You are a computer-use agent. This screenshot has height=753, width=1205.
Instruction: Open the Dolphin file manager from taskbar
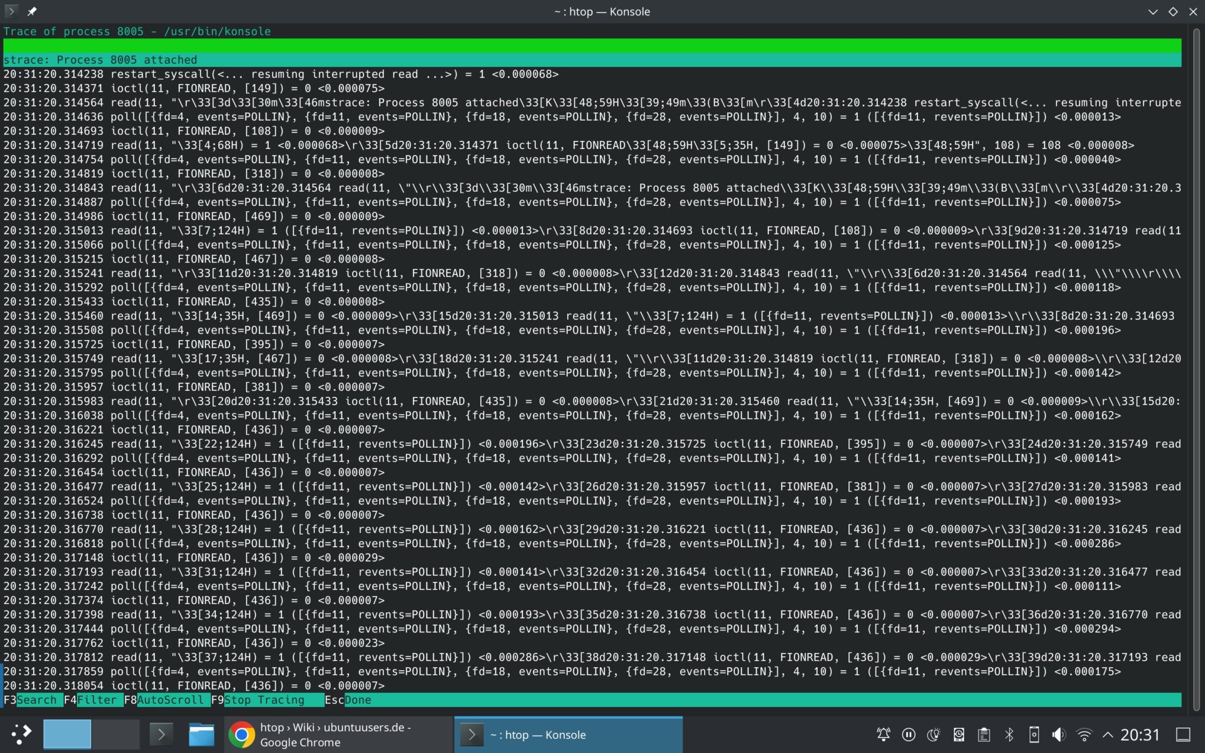pyautogui.click(x=202, y=734)
